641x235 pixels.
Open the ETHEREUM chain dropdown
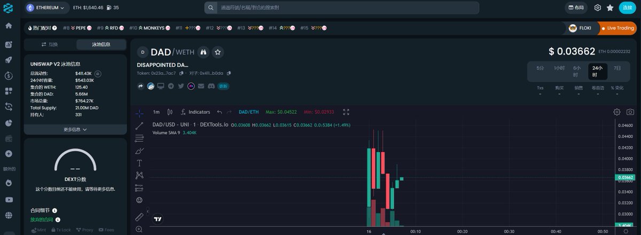coord(46,7)
